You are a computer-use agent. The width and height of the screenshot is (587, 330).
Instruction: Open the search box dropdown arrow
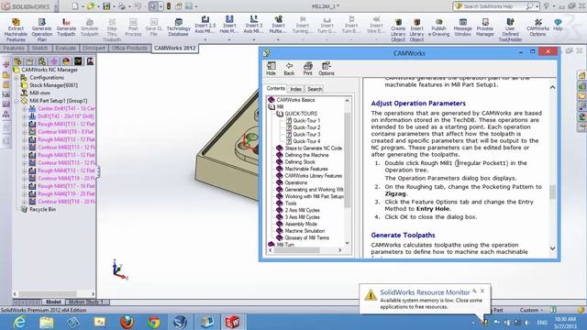[537, 6]
